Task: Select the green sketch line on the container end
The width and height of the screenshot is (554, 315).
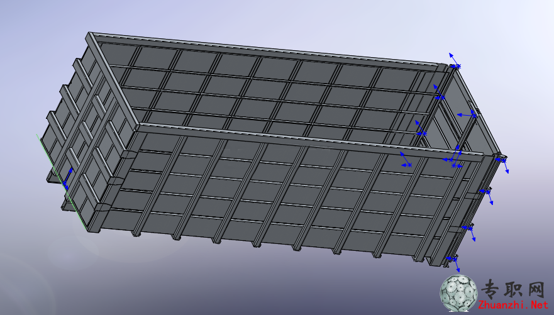Action: click(62, 182)
